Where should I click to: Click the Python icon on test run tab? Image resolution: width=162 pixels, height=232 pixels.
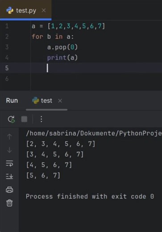[x=36, y=100]
